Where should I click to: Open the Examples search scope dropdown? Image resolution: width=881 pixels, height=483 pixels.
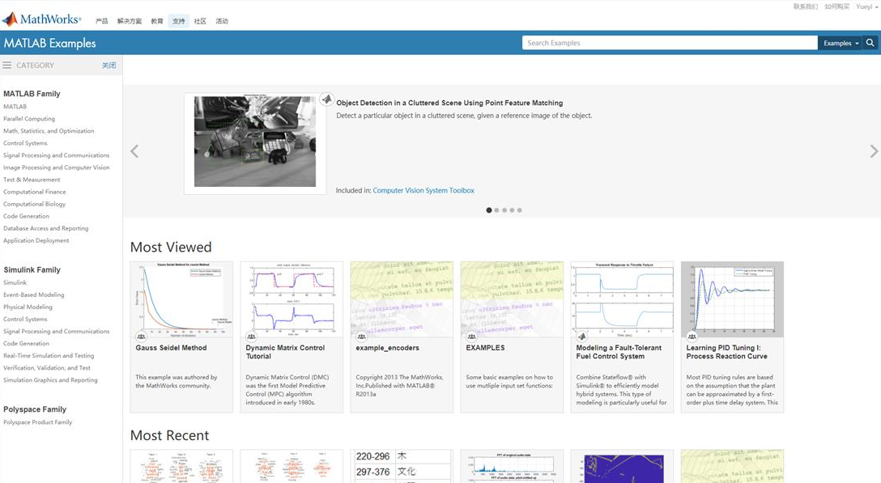point(841,43)
